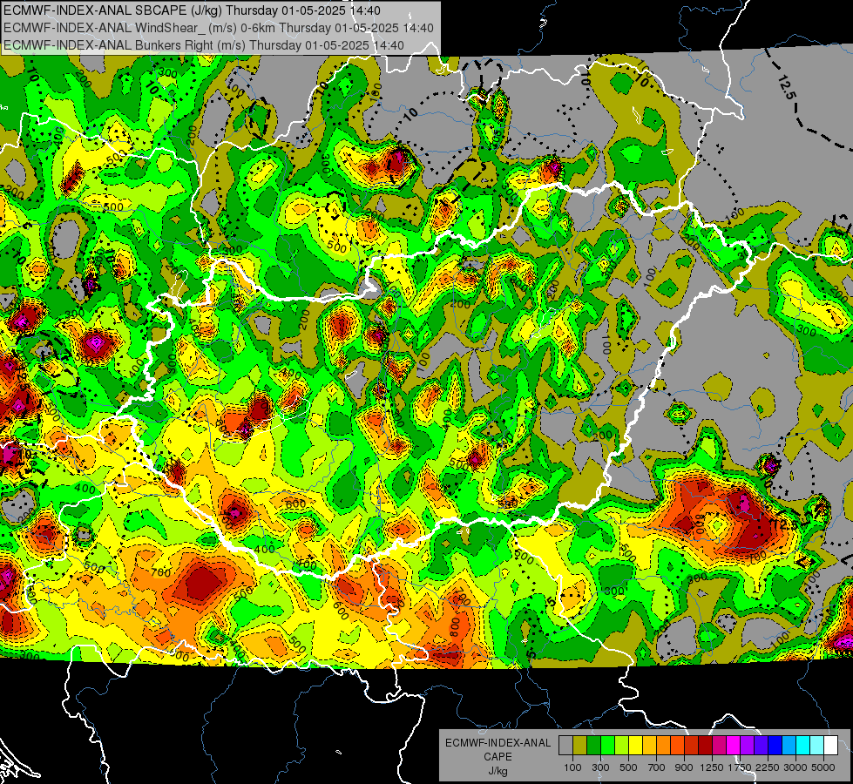Viewport: 853px width, 784px height.
Task: Click the 3000 tick label on the legend
Action: point(795,767)
